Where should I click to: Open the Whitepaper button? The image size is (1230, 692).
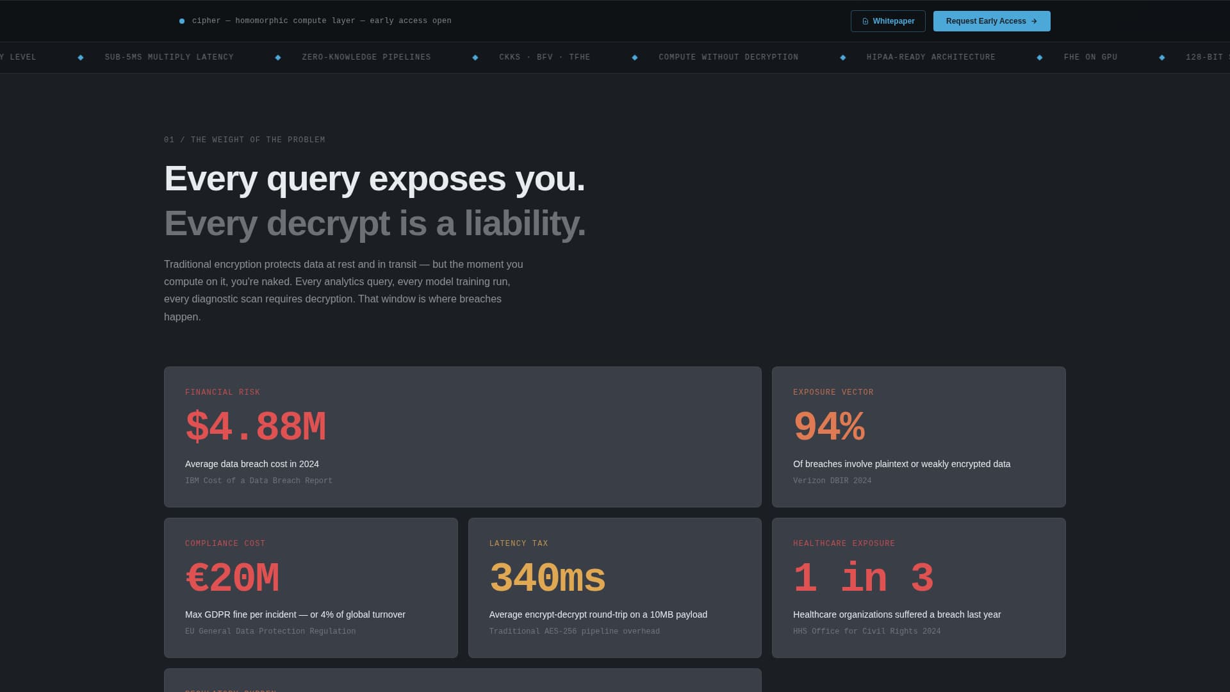coord(888,21)
